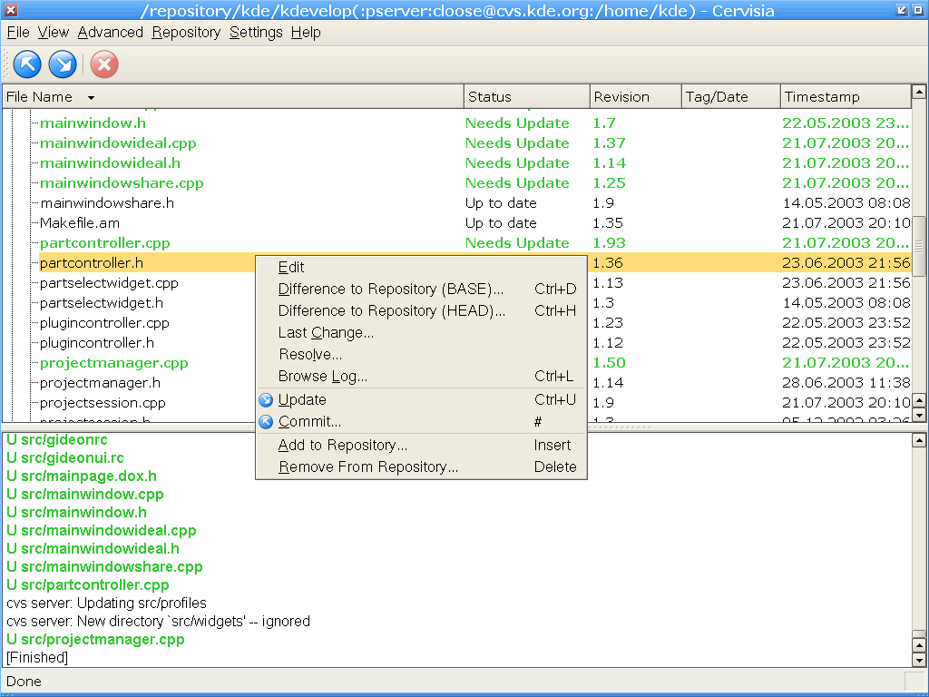Sort by the File Name column header
Screen dimensions: 929x697
coord(233,96)
